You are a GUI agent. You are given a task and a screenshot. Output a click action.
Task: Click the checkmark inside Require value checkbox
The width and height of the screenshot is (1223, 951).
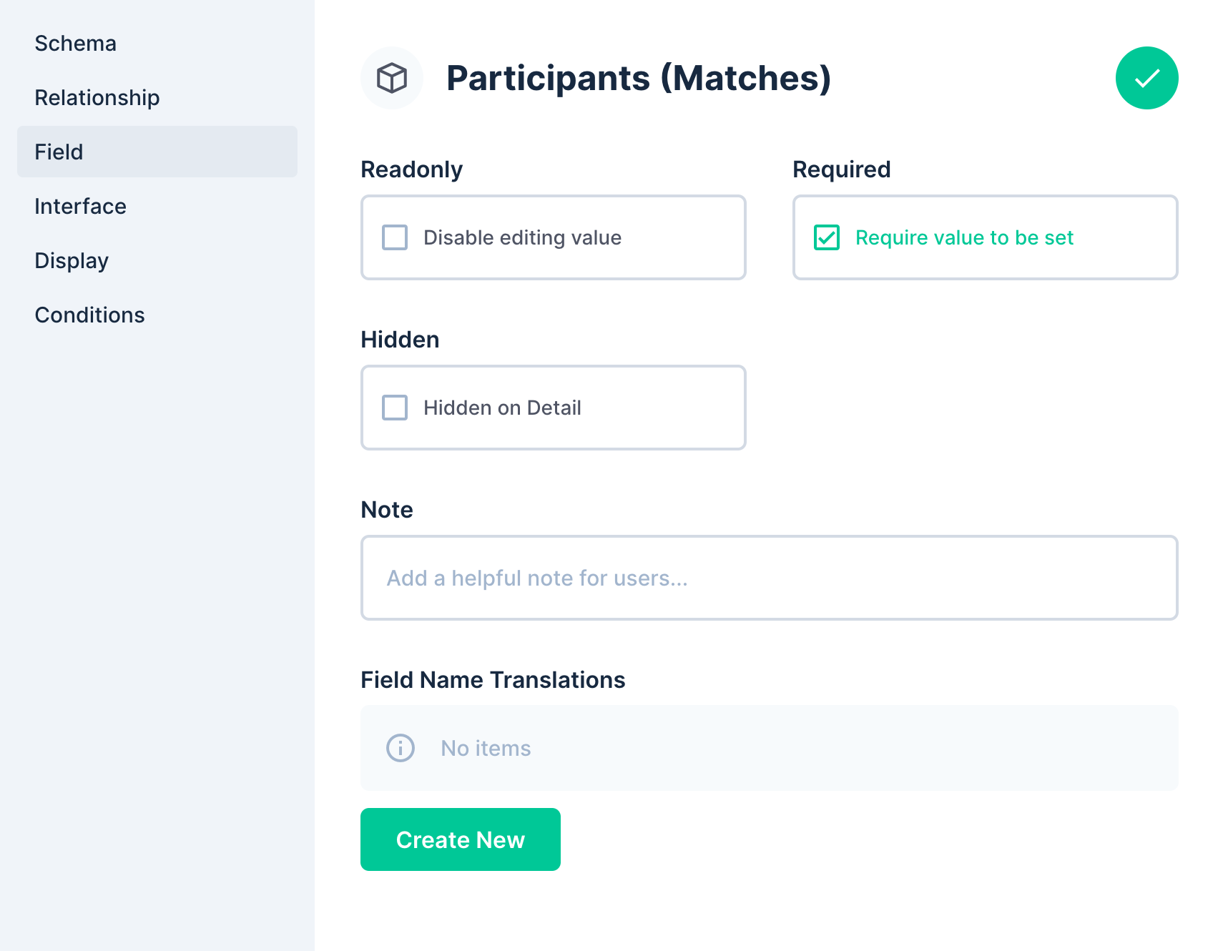click(x=826, y=237)
